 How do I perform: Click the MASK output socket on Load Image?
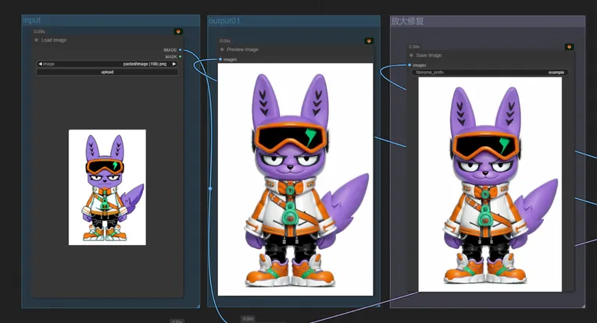pyautogui.click(x=180, y=57)
